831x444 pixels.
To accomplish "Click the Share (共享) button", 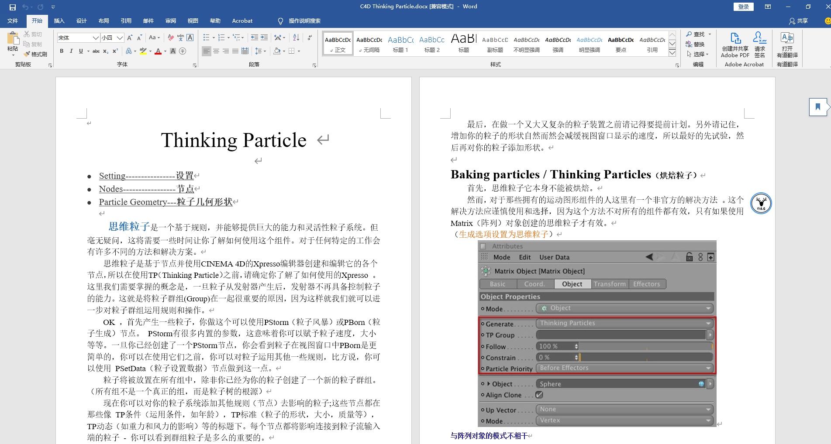I will 798,20.
